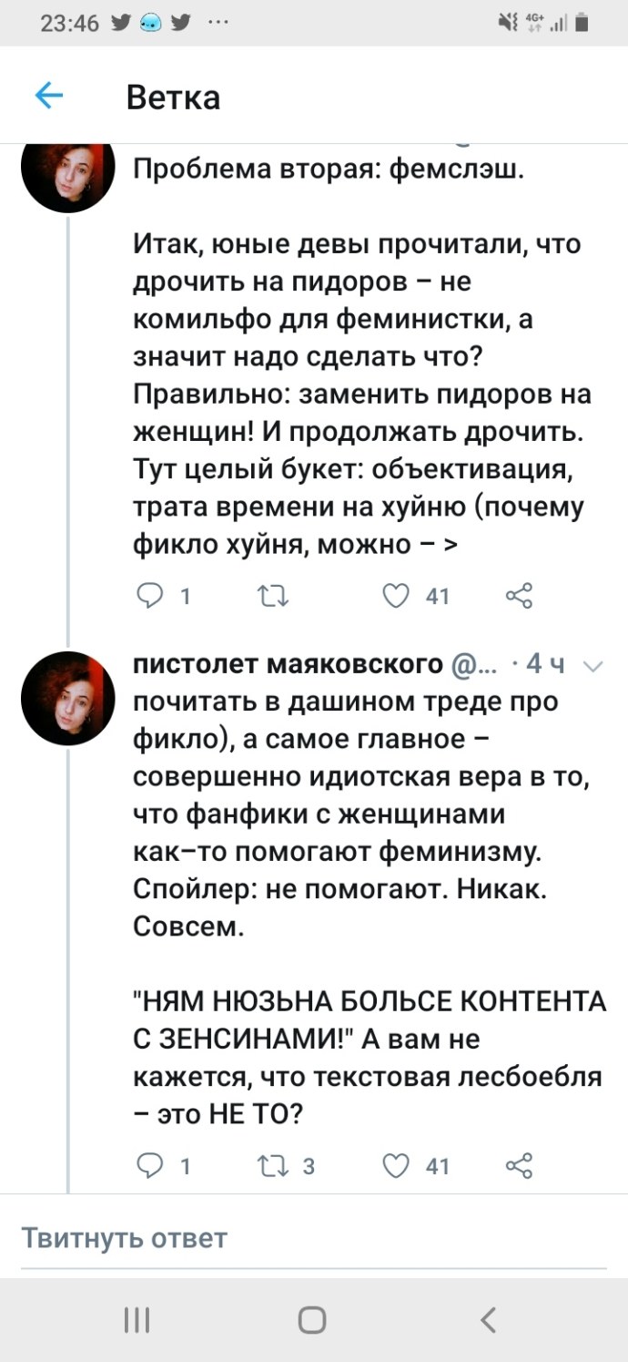628x1362 pixels.
Task: Retweet the first tweet in thread
Action: tap(272, 597)
